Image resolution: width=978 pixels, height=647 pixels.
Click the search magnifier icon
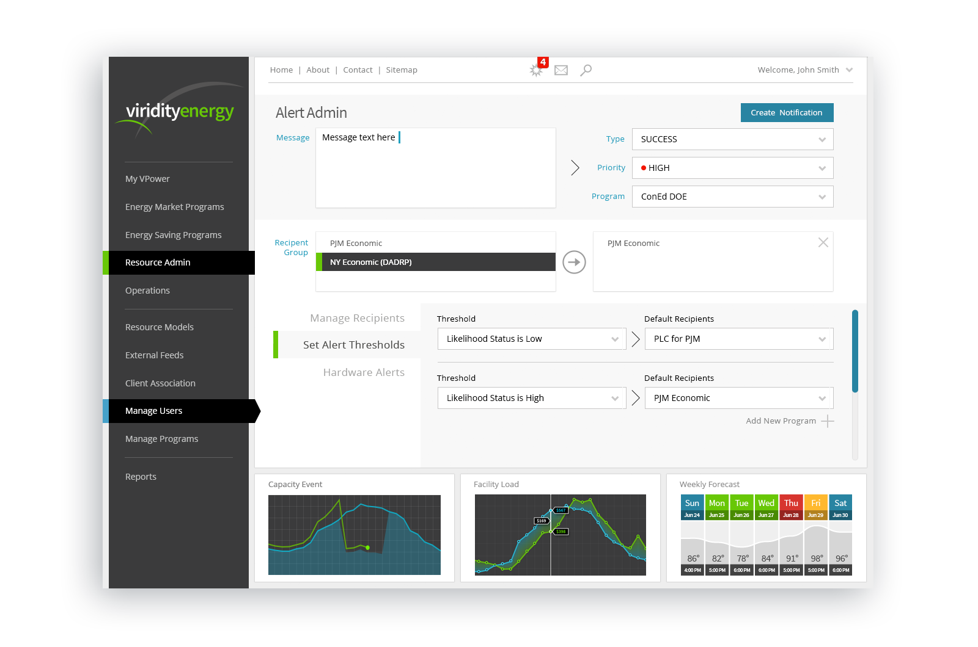586,70
